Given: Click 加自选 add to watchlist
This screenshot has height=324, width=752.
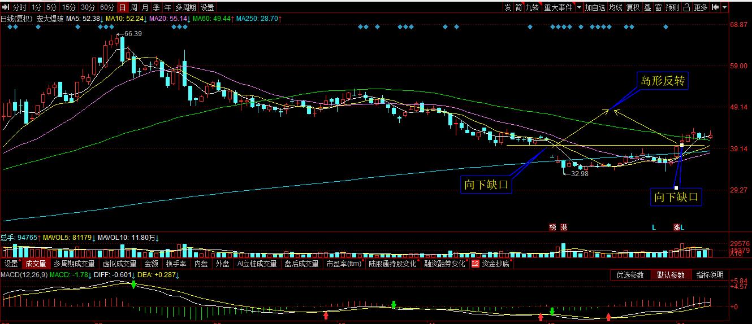Looking at the screenshot, I should 595,7.
